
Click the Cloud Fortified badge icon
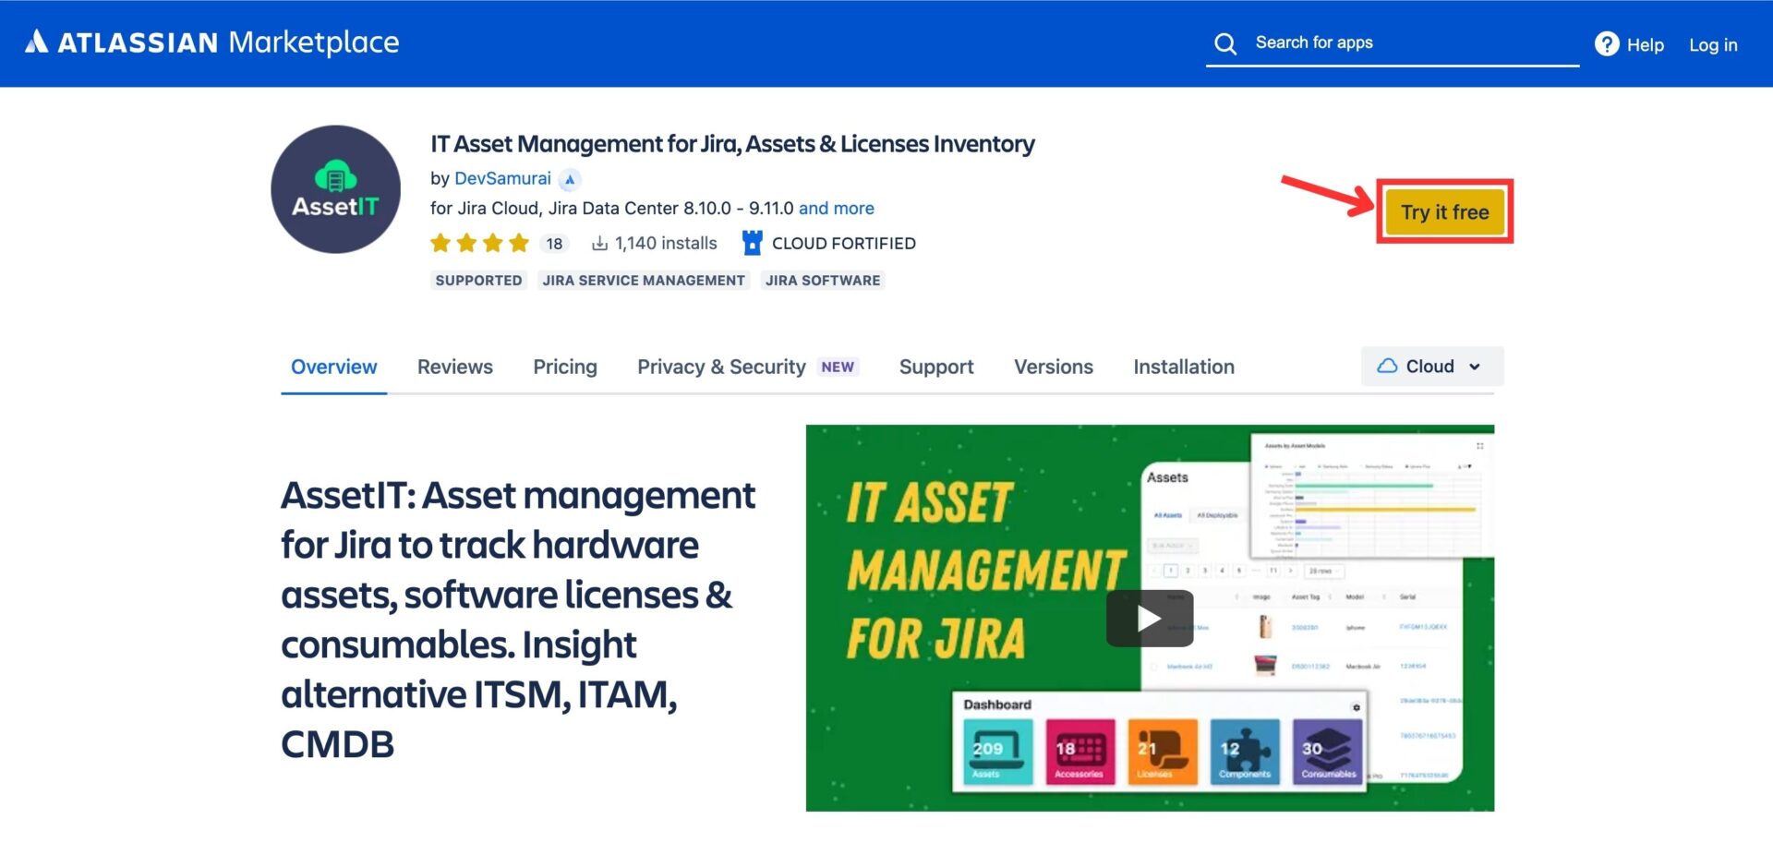tap(753, 243)
